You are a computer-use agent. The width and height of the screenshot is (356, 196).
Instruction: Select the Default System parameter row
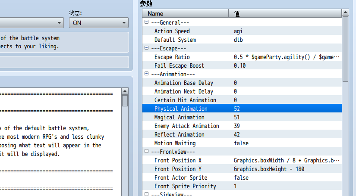pos(242,40)
